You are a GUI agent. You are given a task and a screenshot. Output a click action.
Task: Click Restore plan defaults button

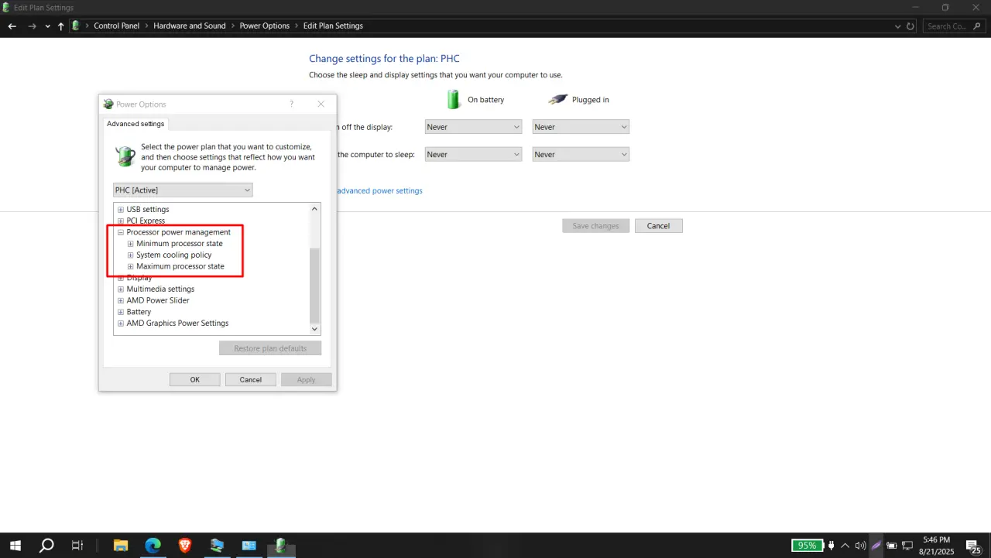(x=270, y=348)
